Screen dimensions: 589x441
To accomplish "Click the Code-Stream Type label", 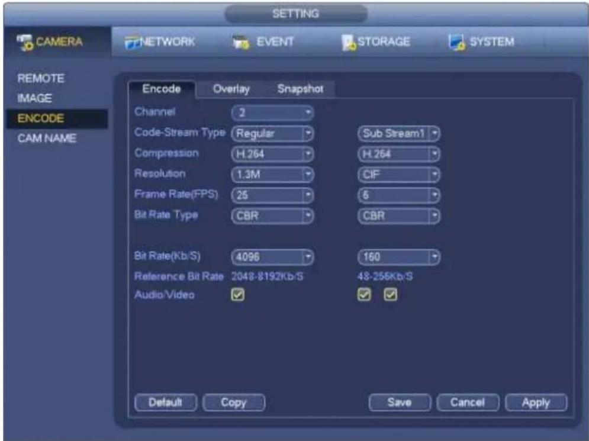I will pyautogui.click(x=179, y=133).
